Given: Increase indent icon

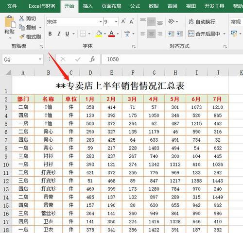Looking at the screenshot, I should tap(180, 34).
